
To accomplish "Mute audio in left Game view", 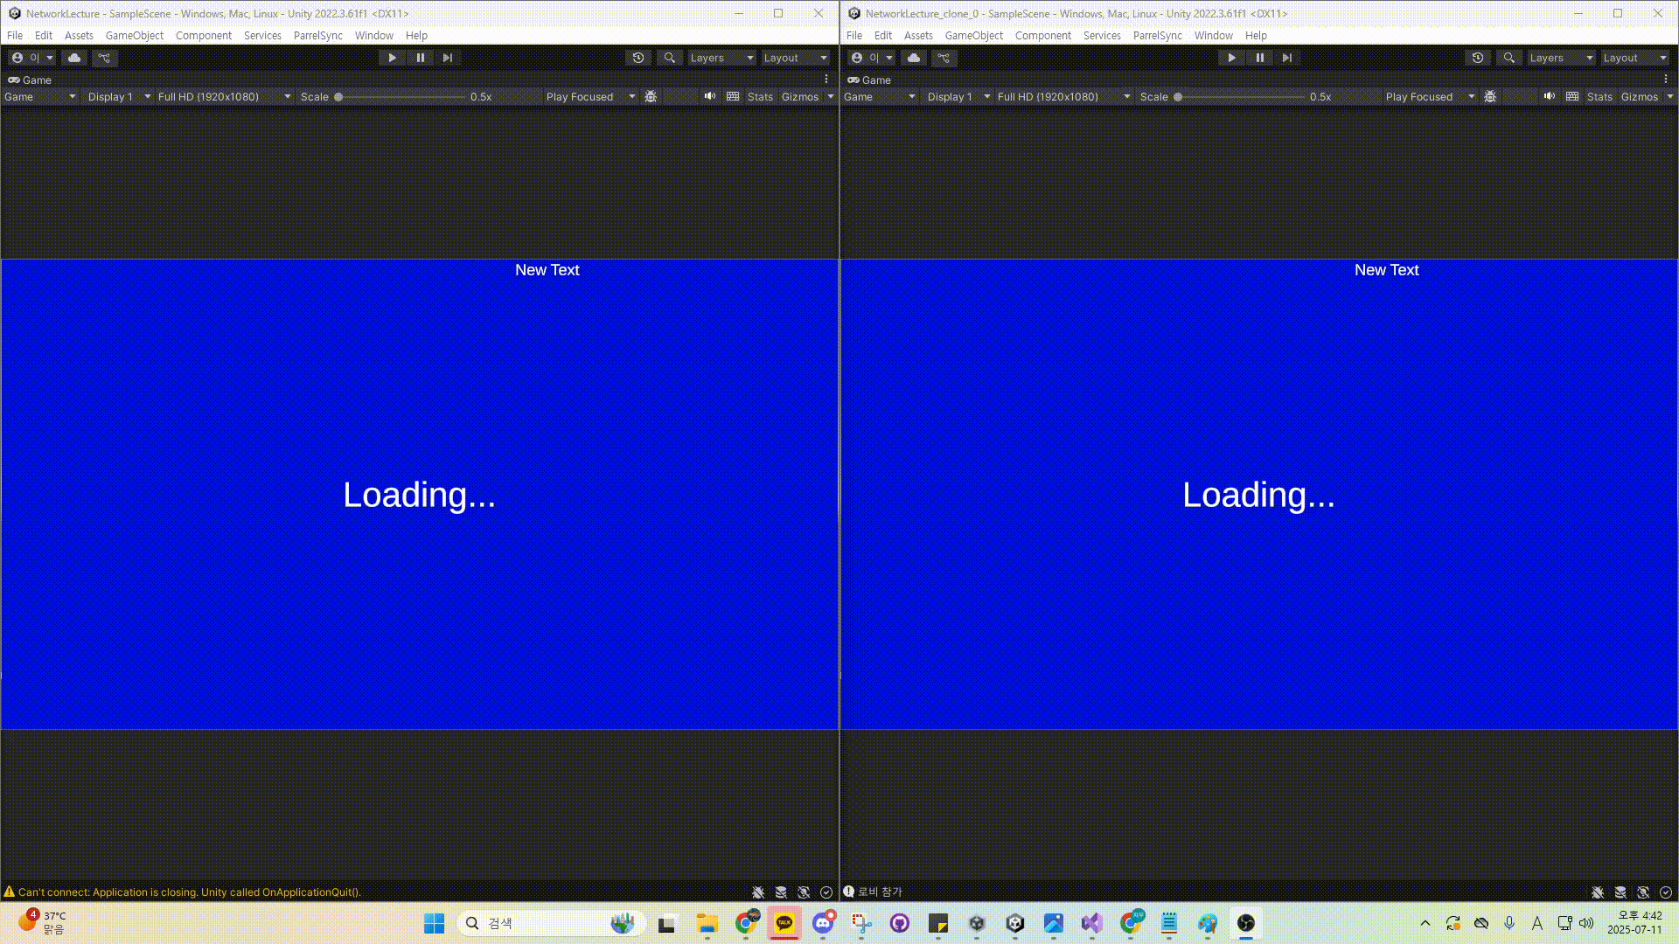I will [x=710, y=97].
